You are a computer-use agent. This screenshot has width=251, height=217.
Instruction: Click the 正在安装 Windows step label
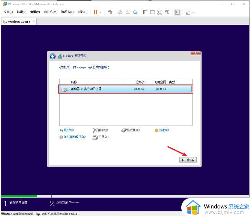tap(68, 203)
